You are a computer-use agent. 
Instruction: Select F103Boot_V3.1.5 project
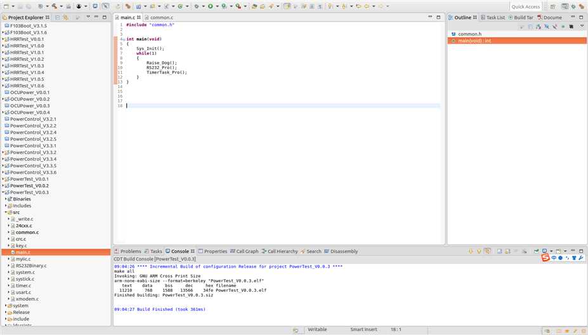(x=29, y=26)
